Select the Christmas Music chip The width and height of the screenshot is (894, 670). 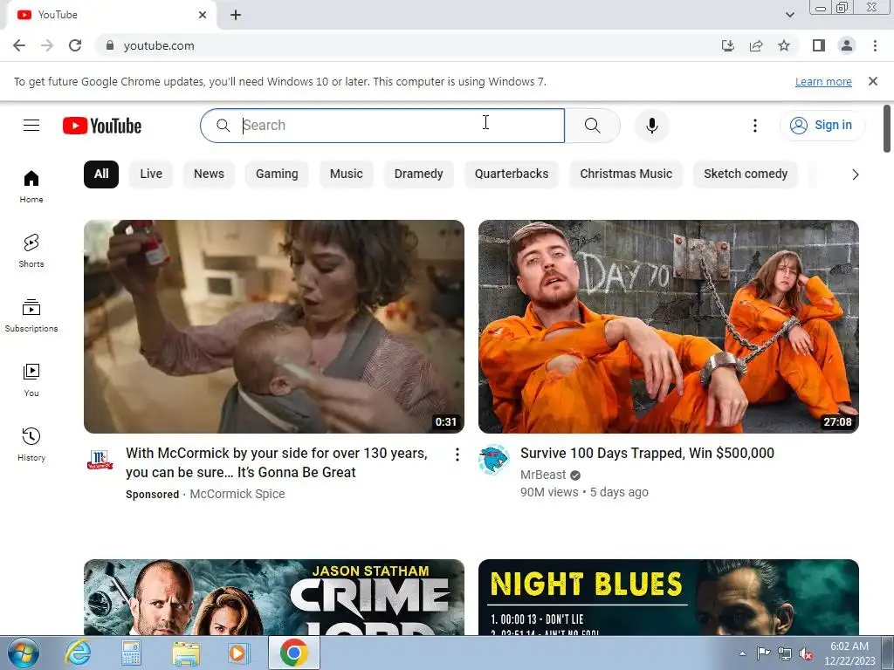click(626, 174)
